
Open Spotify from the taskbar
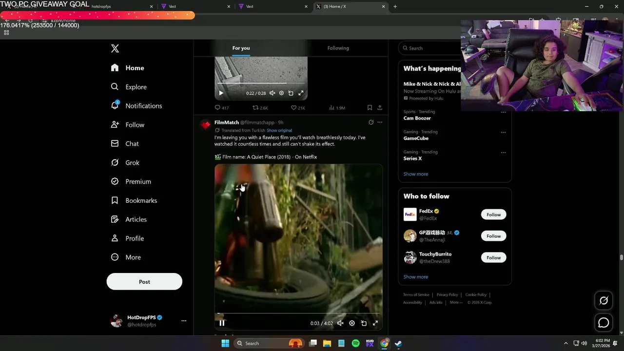(x=355, y=343)
